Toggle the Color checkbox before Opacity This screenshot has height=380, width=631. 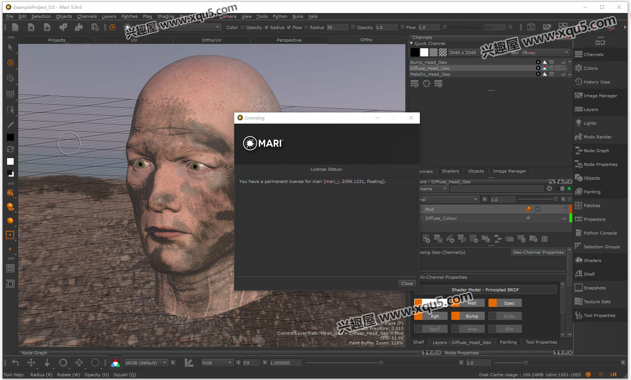[242, 27]
